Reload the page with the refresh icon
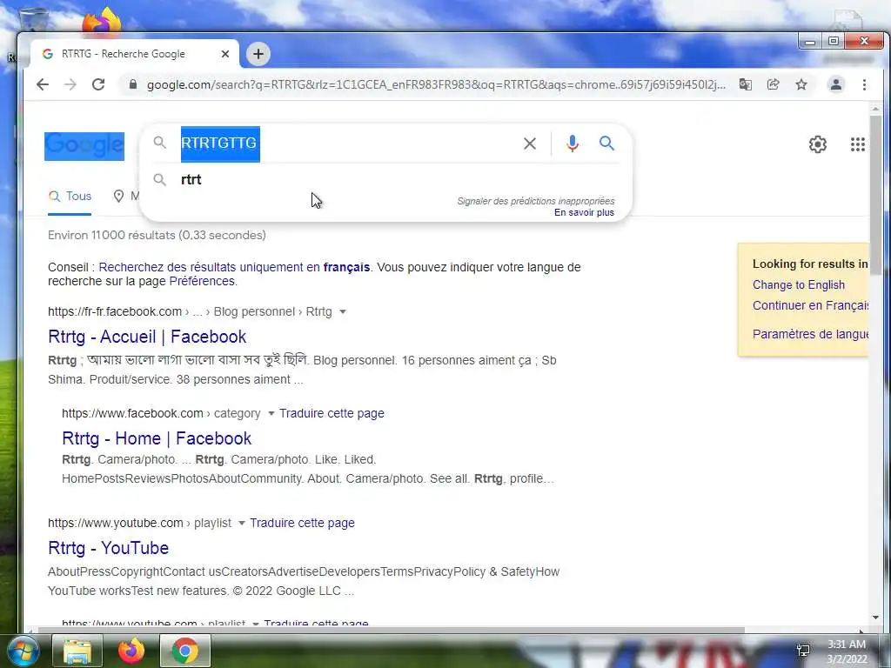891x668 pixels. [98, 84]
